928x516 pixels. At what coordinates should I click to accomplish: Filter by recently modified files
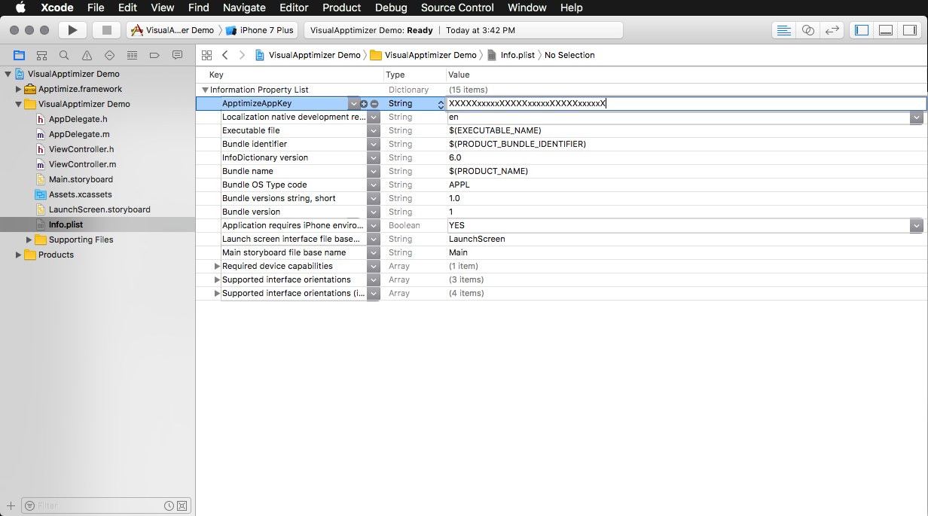(x=169, y=505)
